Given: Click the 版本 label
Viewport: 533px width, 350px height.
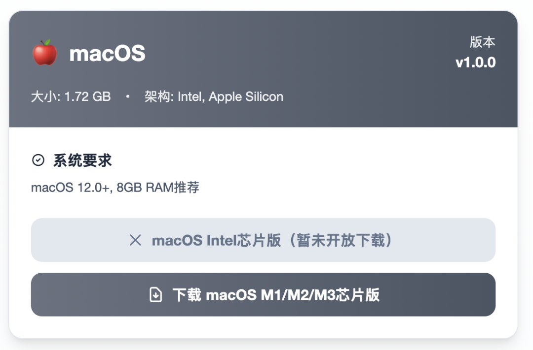Looking at the screenshot, I should pos(482,42).
